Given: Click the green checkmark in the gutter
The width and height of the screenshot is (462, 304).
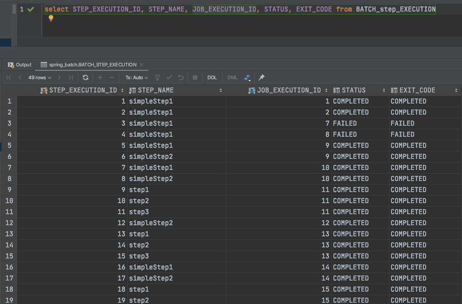Looking at the screenshot, I should tap(31, 9).
